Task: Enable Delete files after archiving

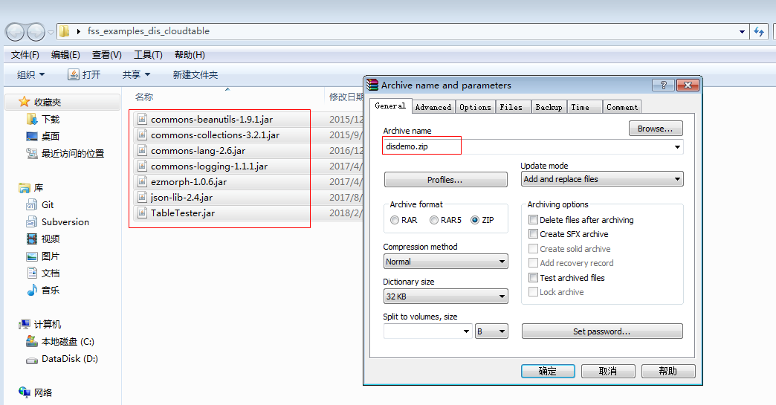Action: pos(533,220)
